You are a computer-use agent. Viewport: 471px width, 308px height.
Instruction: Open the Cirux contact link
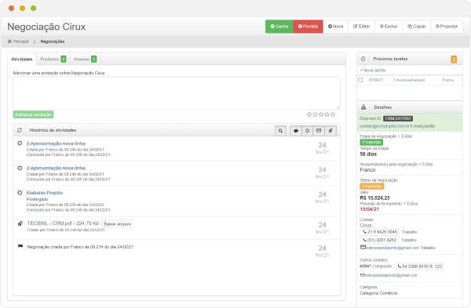point(366,225)
